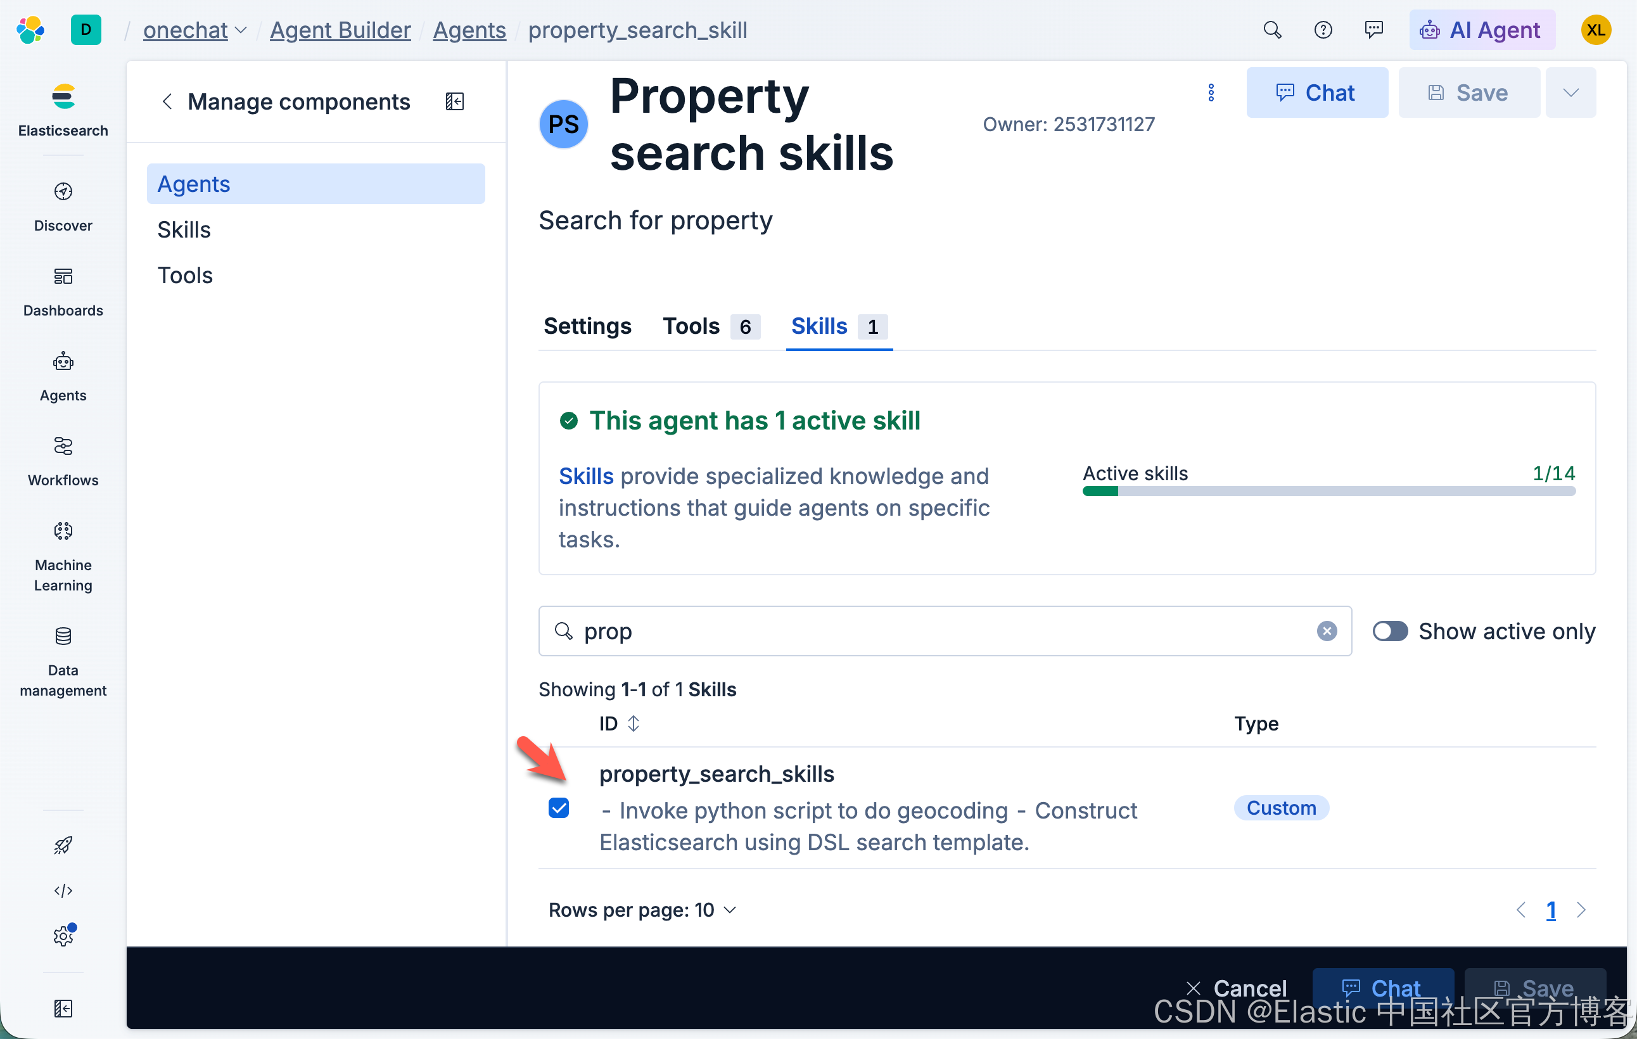Click the Active skills progress bar

coord(1328,491)
